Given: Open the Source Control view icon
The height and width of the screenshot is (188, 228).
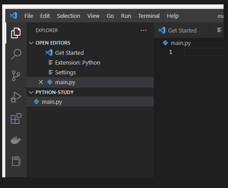Looking at the screenshot, I should [x=16, y=76].
